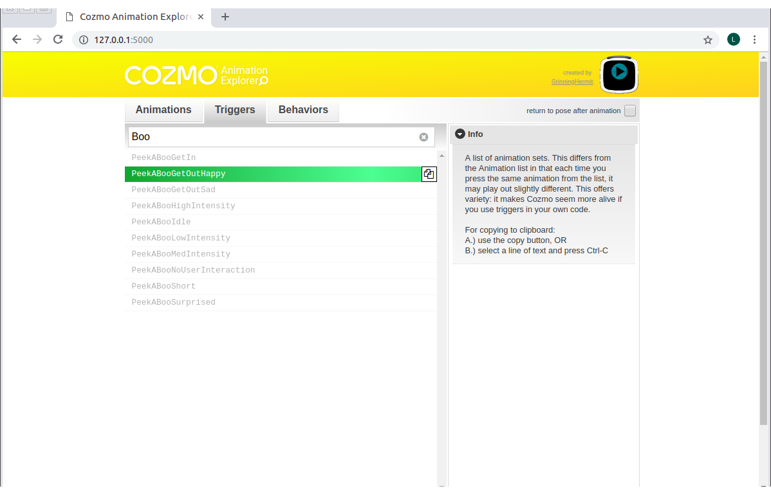Image resolution: width=771 pixels, height=495 pixels.
Task: Play the PeekABooHighIntensity trigger
Action: coord(281,206)
